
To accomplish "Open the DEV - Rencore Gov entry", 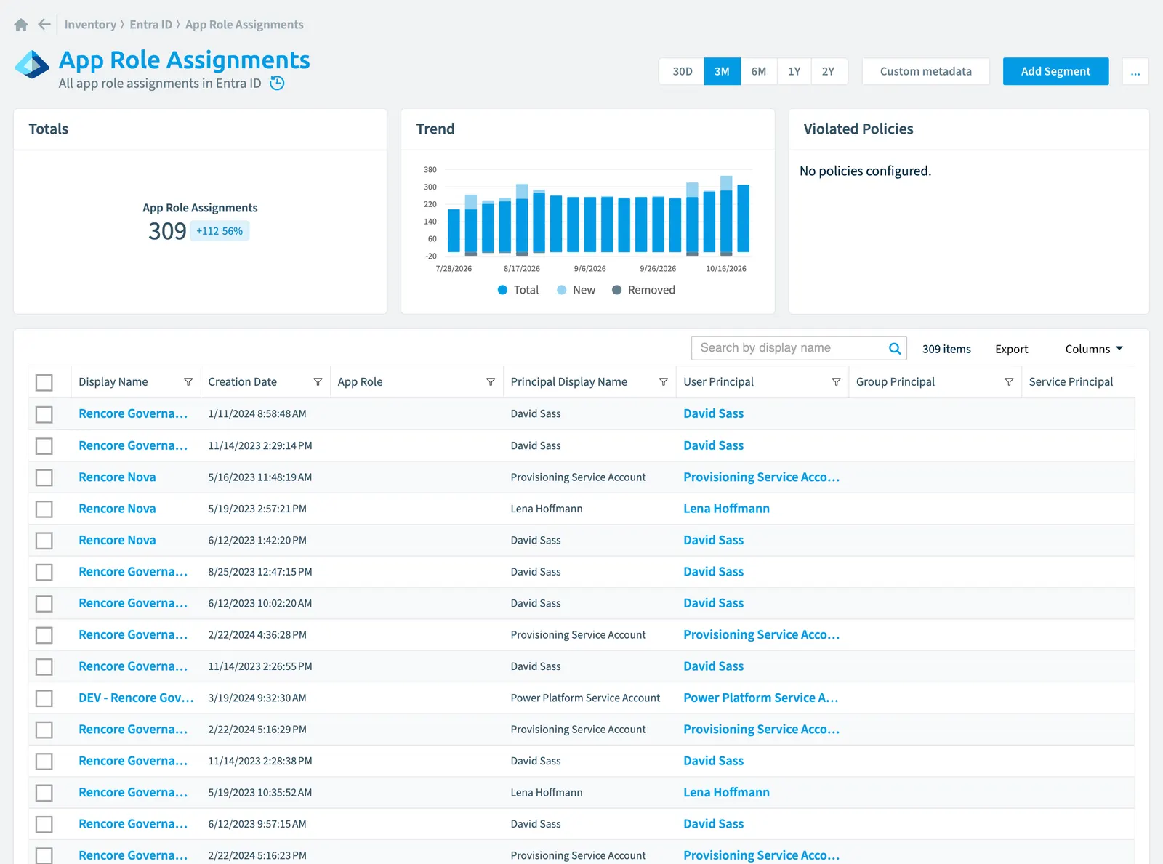I will pos(136,698).
